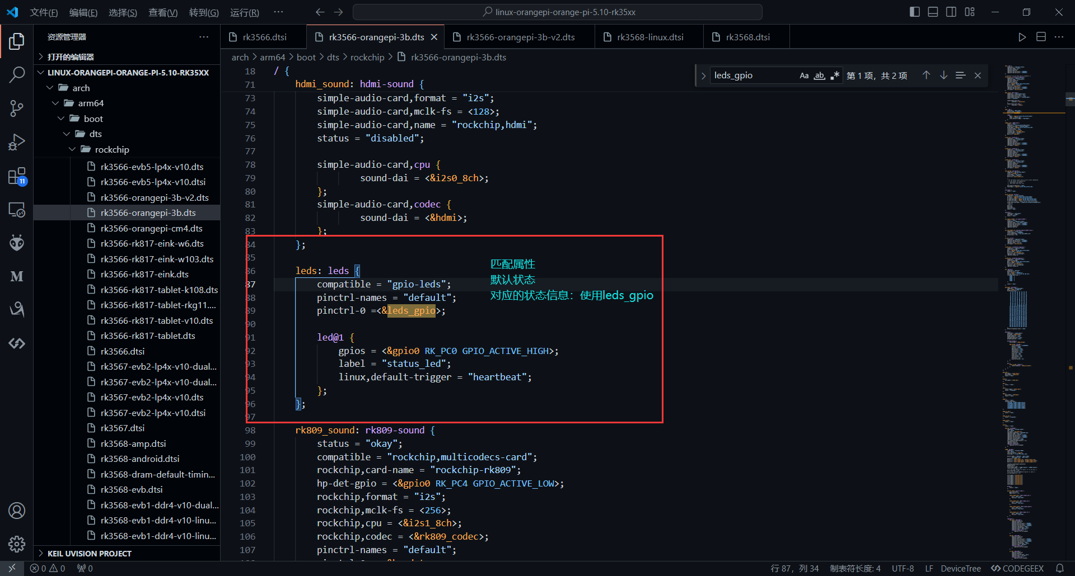
Task: Open the Explorer view in activity bar
Action: click(x=17, y=41)
